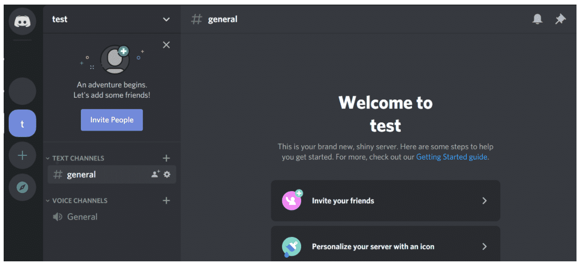This screenshot has width=582, height=265.
Task: Click Create Invite icon on general channel
Action: point(156,174)
